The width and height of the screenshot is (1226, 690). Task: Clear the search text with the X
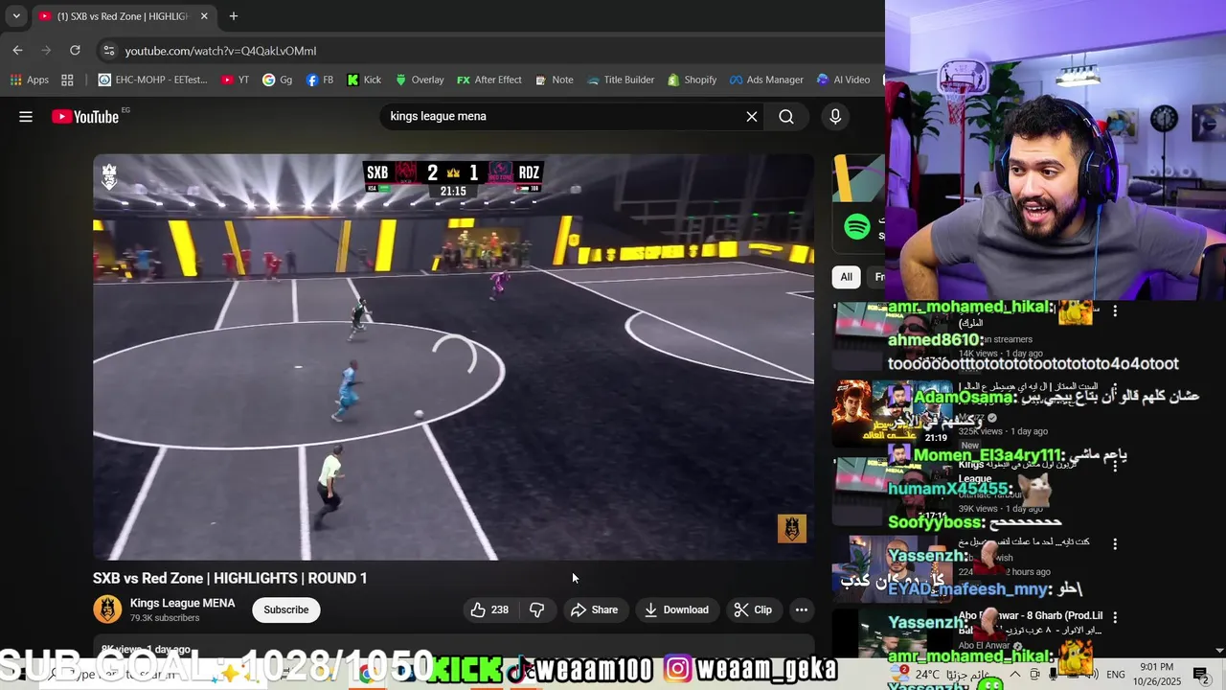(752, 117)
